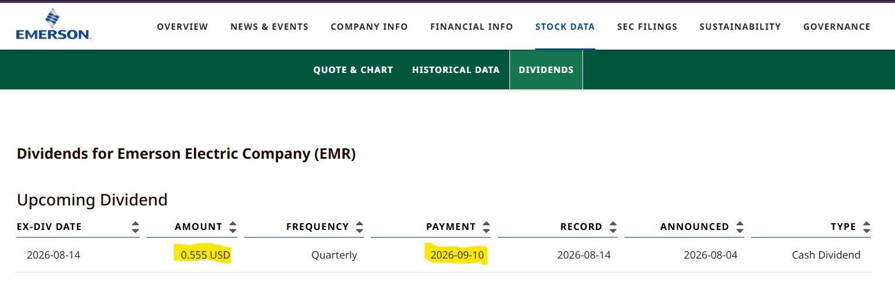Open the SEC Filings menu
The width and height of the screenshot is (895, 293).
click(x=647, y=27)
